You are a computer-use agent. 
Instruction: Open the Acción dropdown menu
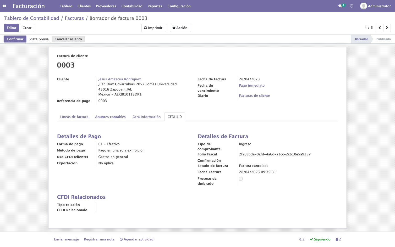coord(180,28)
